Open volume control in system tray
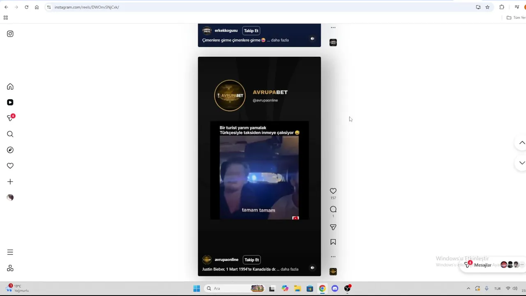This screenshot has height=296, width=526. tap(515, 289)
